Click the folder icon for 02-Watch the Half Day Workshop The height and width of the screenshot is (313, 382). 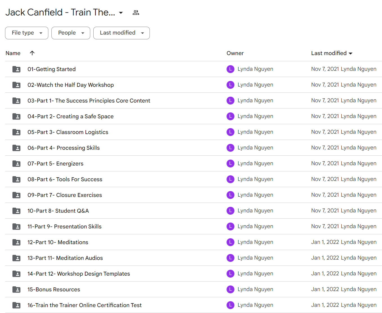coord(16,85)
